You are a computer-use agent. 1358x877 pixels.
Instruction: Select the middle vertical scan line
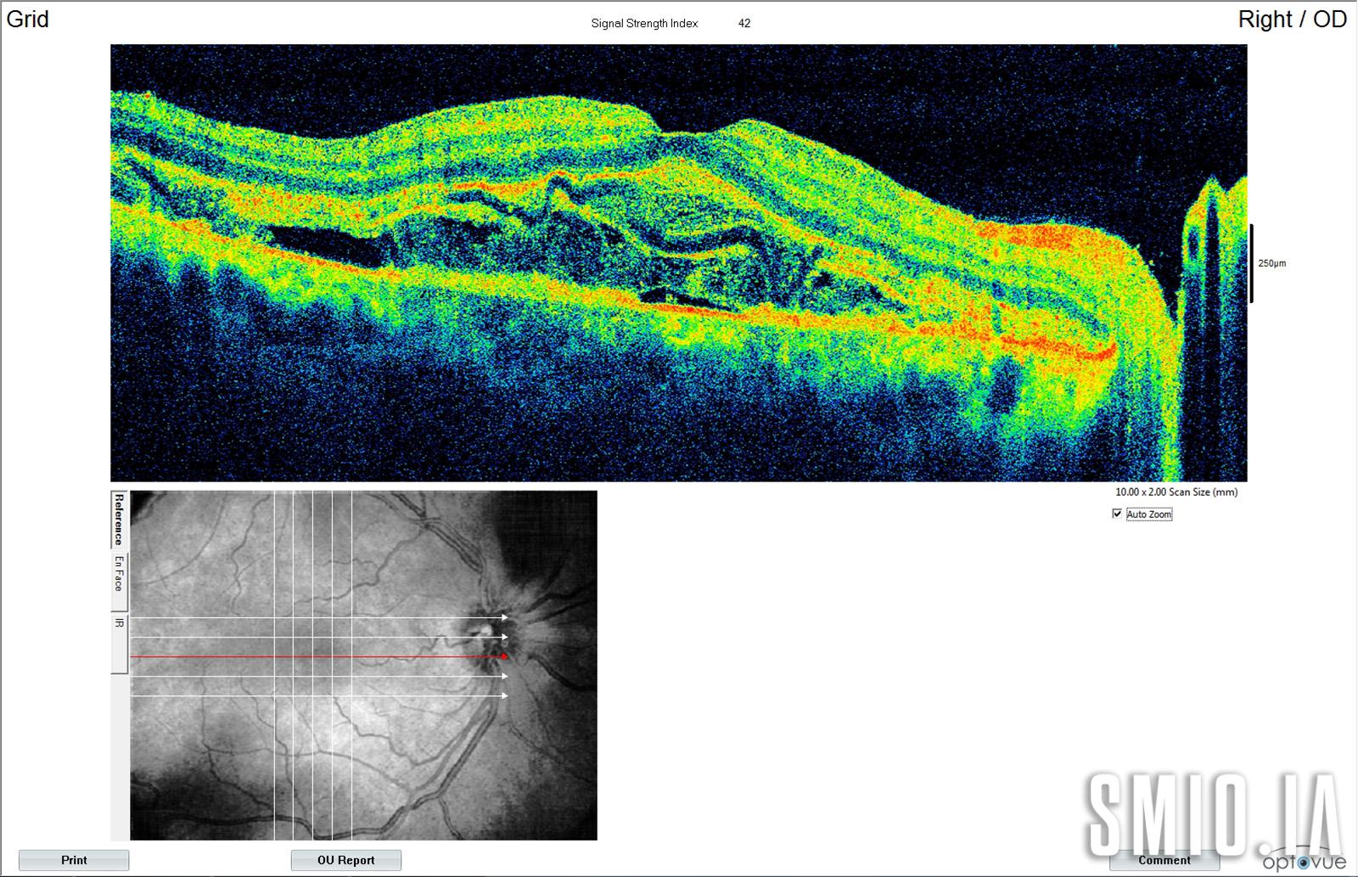click(x=313, y=764)
